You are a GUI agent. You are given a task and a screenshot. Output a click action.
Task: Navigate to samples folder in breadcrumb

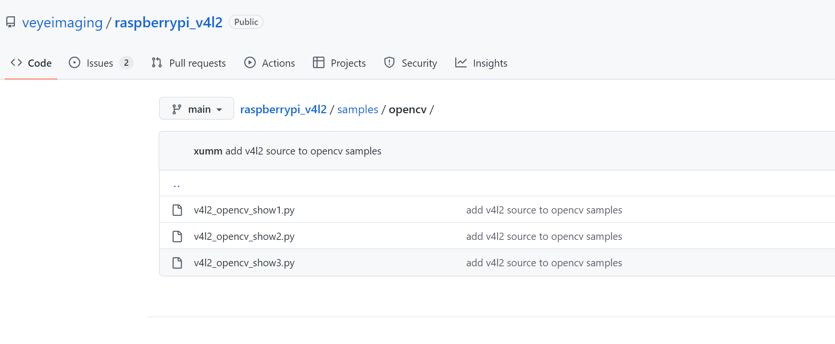click(358, 109)
